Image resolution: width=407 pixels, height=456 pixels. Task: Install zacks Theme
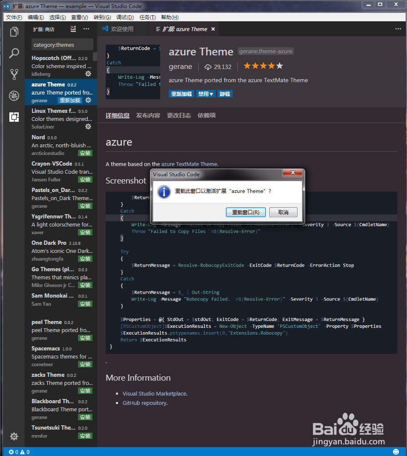tap(85, 391)
